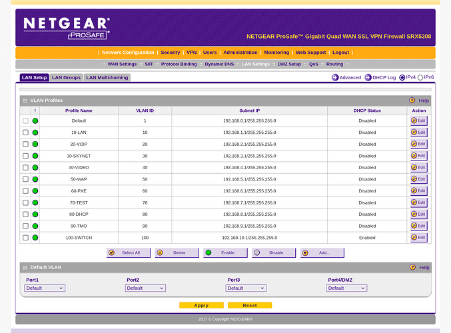The height and width of the screenshot is (333, 451).
Task: Click the DHCP Log arrow icon
Action: 368,77
